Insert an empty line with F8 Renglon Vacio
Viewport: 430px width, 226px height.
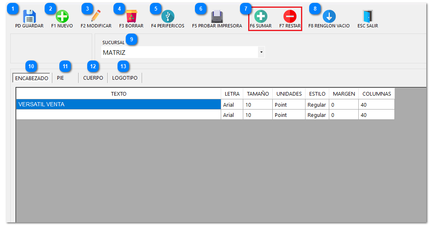329,17
